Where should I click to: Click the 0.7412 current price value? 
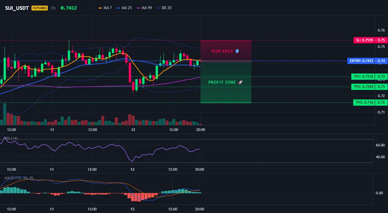tap(69, 8)
